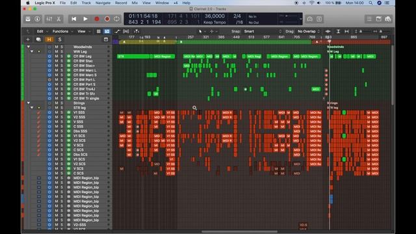Open the Record menu
416x234 pixels.
(121, 3)
